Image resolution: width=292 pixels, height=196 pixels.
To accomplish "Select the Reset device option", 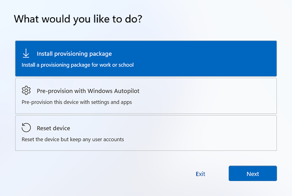I will pos(145,132).
